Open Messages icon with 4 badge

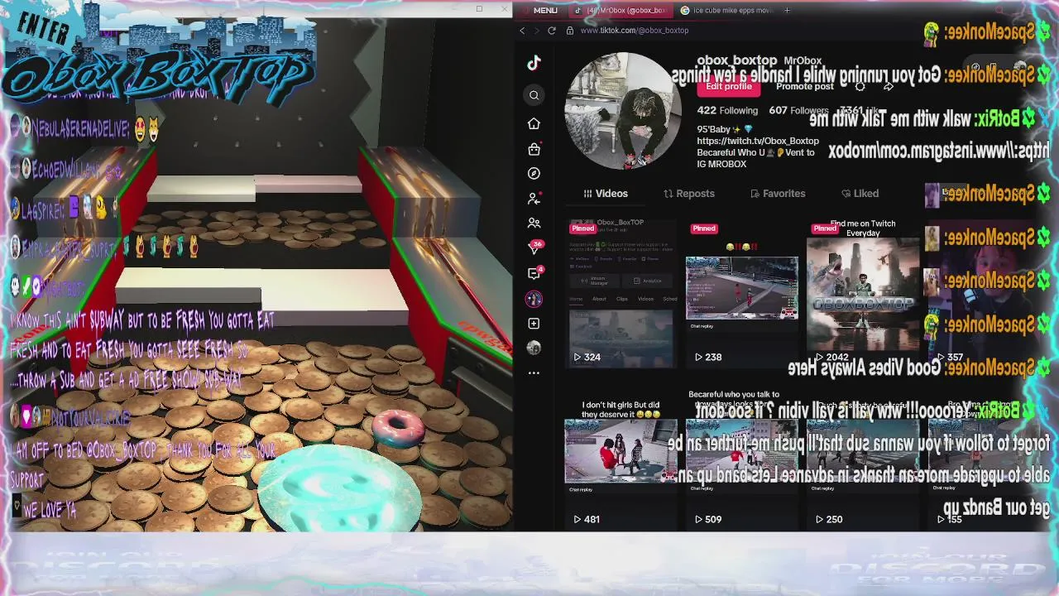(x=534, y=272)
